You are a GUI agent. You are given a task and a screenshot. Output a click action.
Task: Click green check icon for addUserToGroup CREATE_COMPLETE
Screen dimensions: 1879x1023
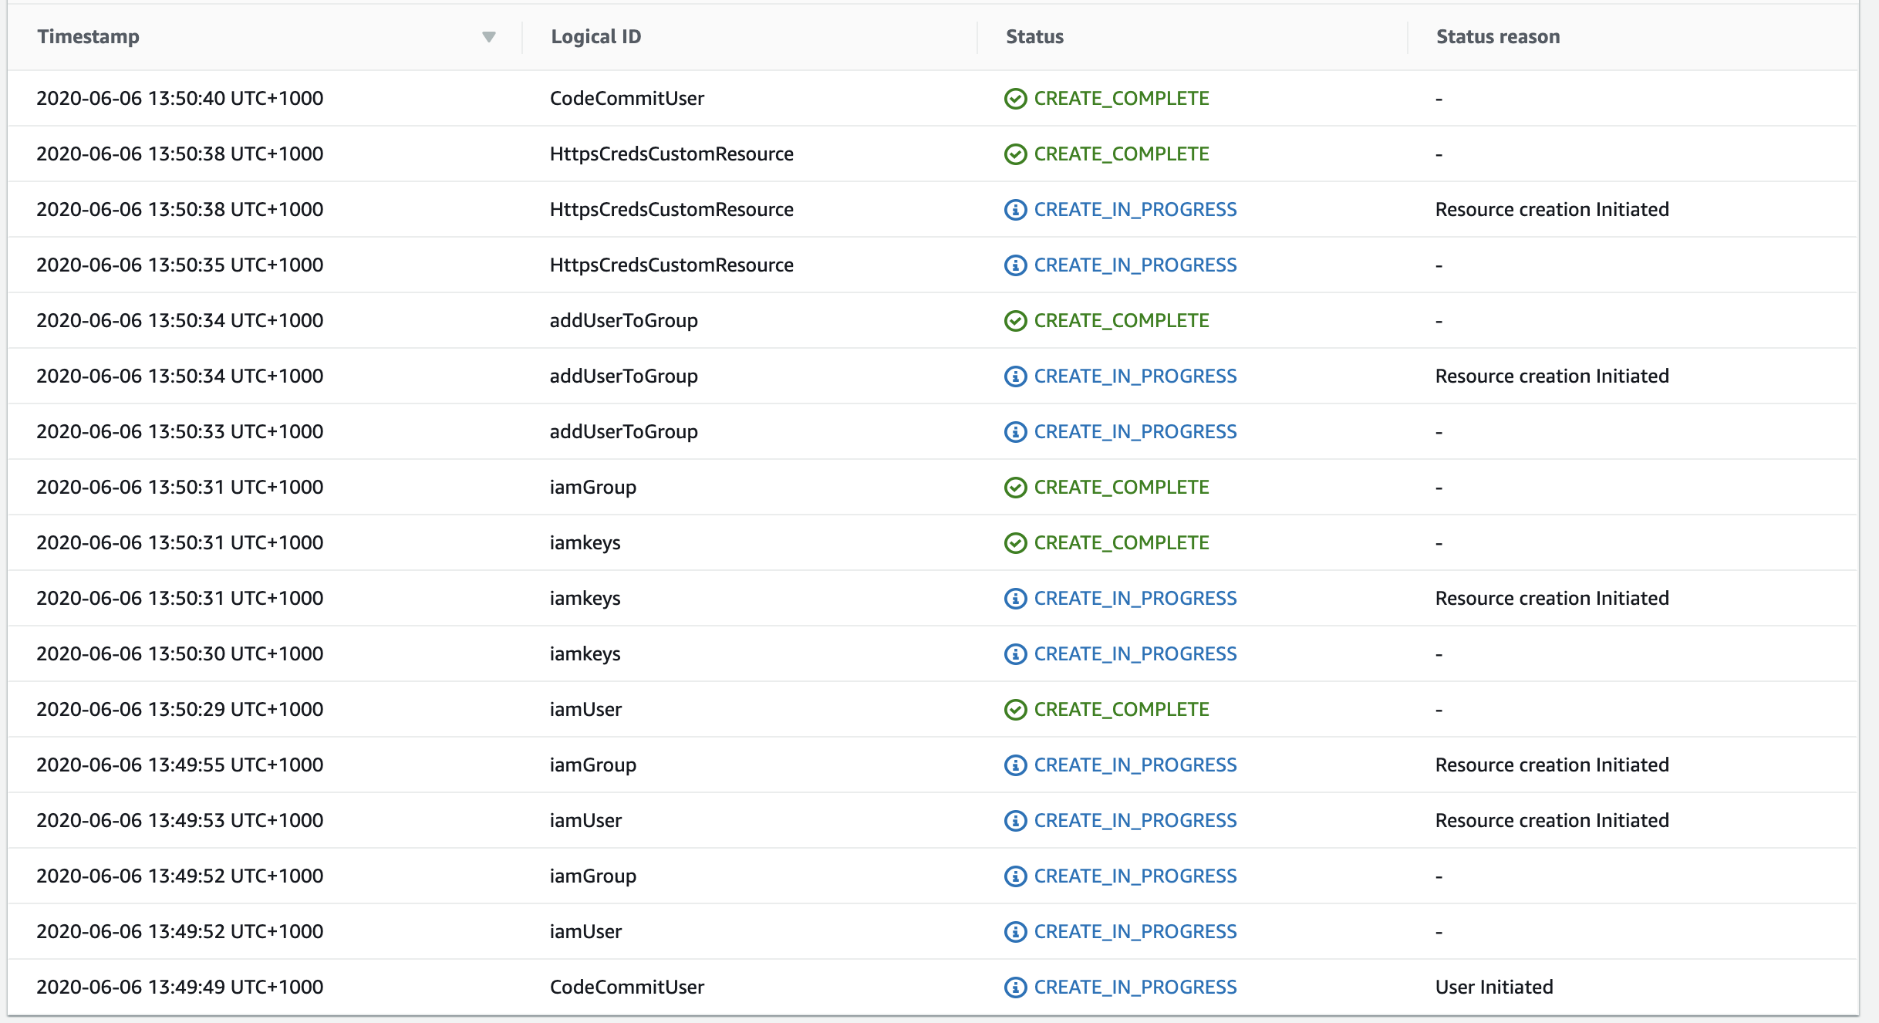pyautogui.click(x=1015, y=321)
